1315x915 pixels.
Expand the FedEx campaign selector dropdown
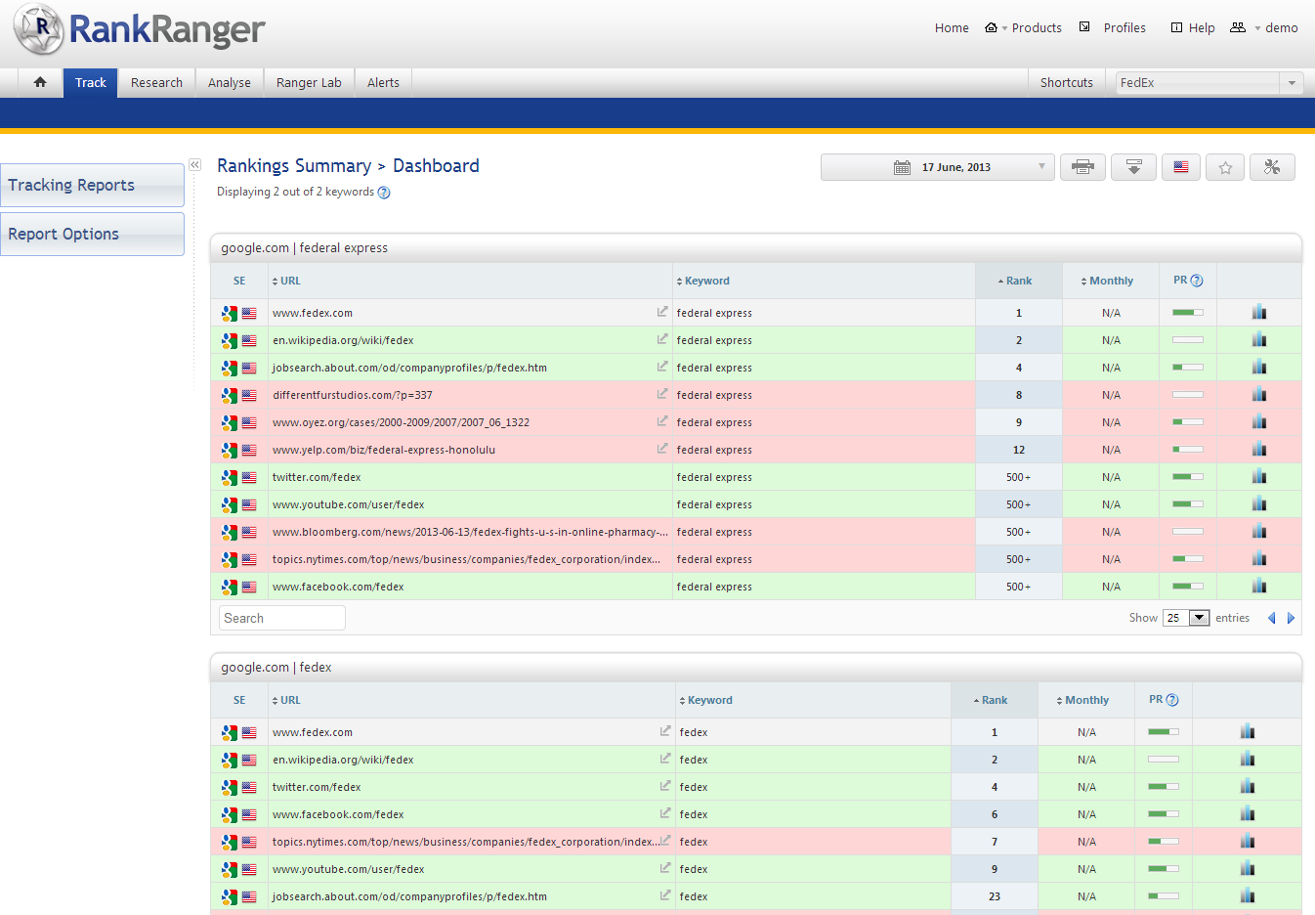[x=1291, y=83]
